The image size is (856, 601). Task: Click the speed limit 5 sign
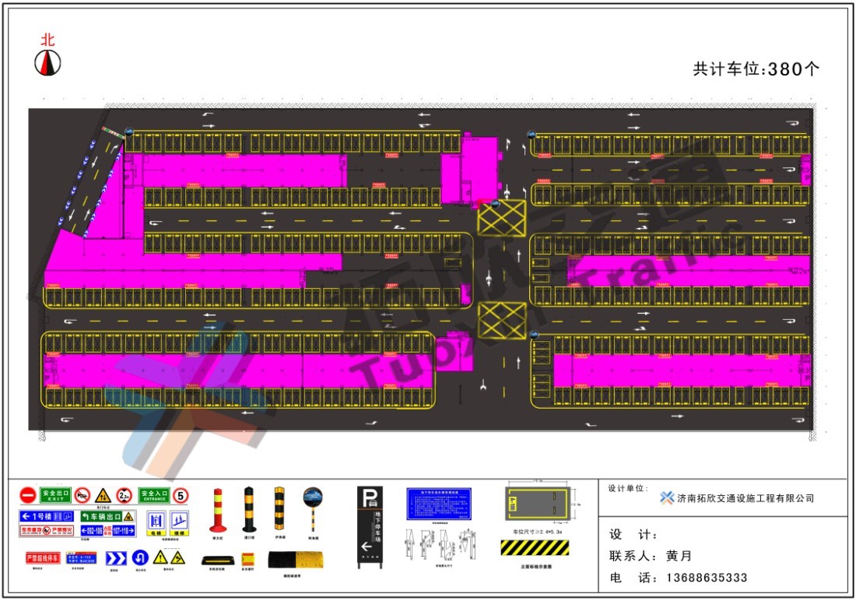[181, 495]
